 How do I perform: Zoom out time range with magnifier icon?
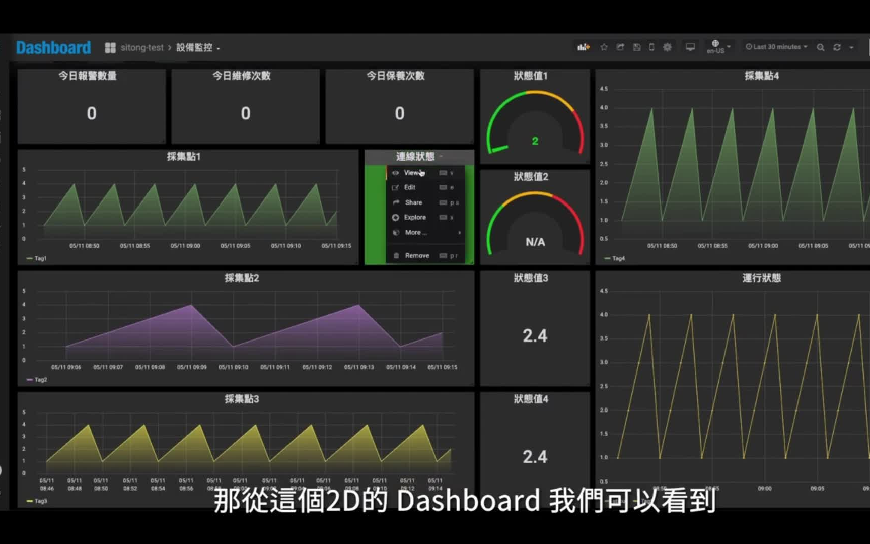click(x=820, y=47)
